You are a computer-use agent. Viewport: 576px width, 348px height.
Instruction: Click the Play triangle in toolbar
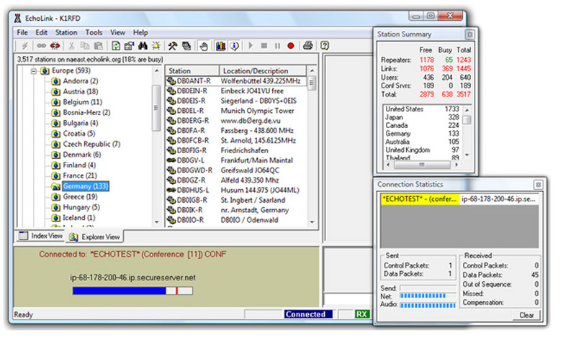point(251,46)
